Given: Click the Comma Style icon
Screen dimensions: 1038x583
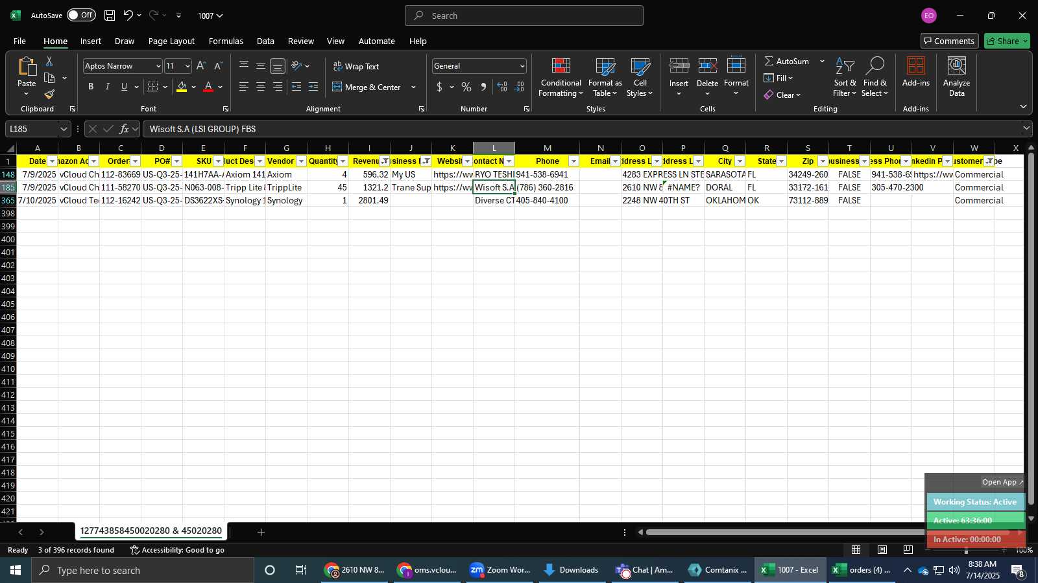Looking at the screenshot, I should click(x=483, y=87).
